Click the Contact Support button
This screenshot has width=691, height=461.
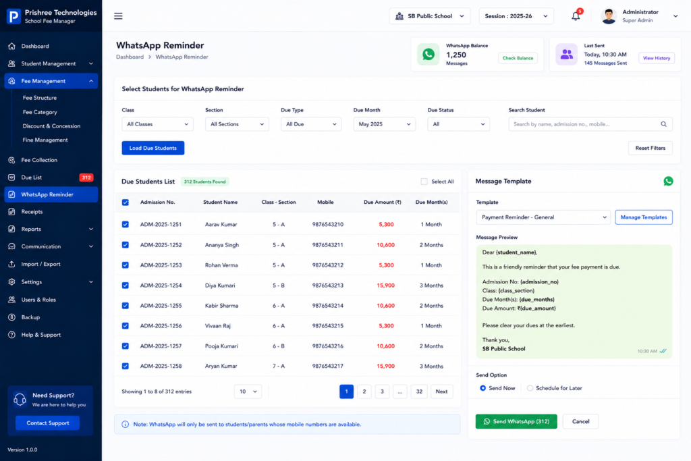[x=48, y=423]
